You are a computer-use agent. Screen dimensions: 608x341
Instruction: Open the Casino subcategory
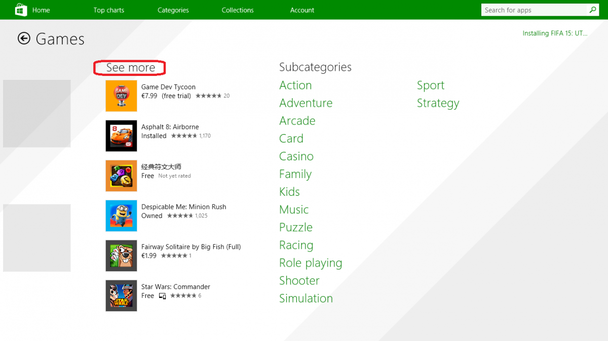[x=296, y=156]
